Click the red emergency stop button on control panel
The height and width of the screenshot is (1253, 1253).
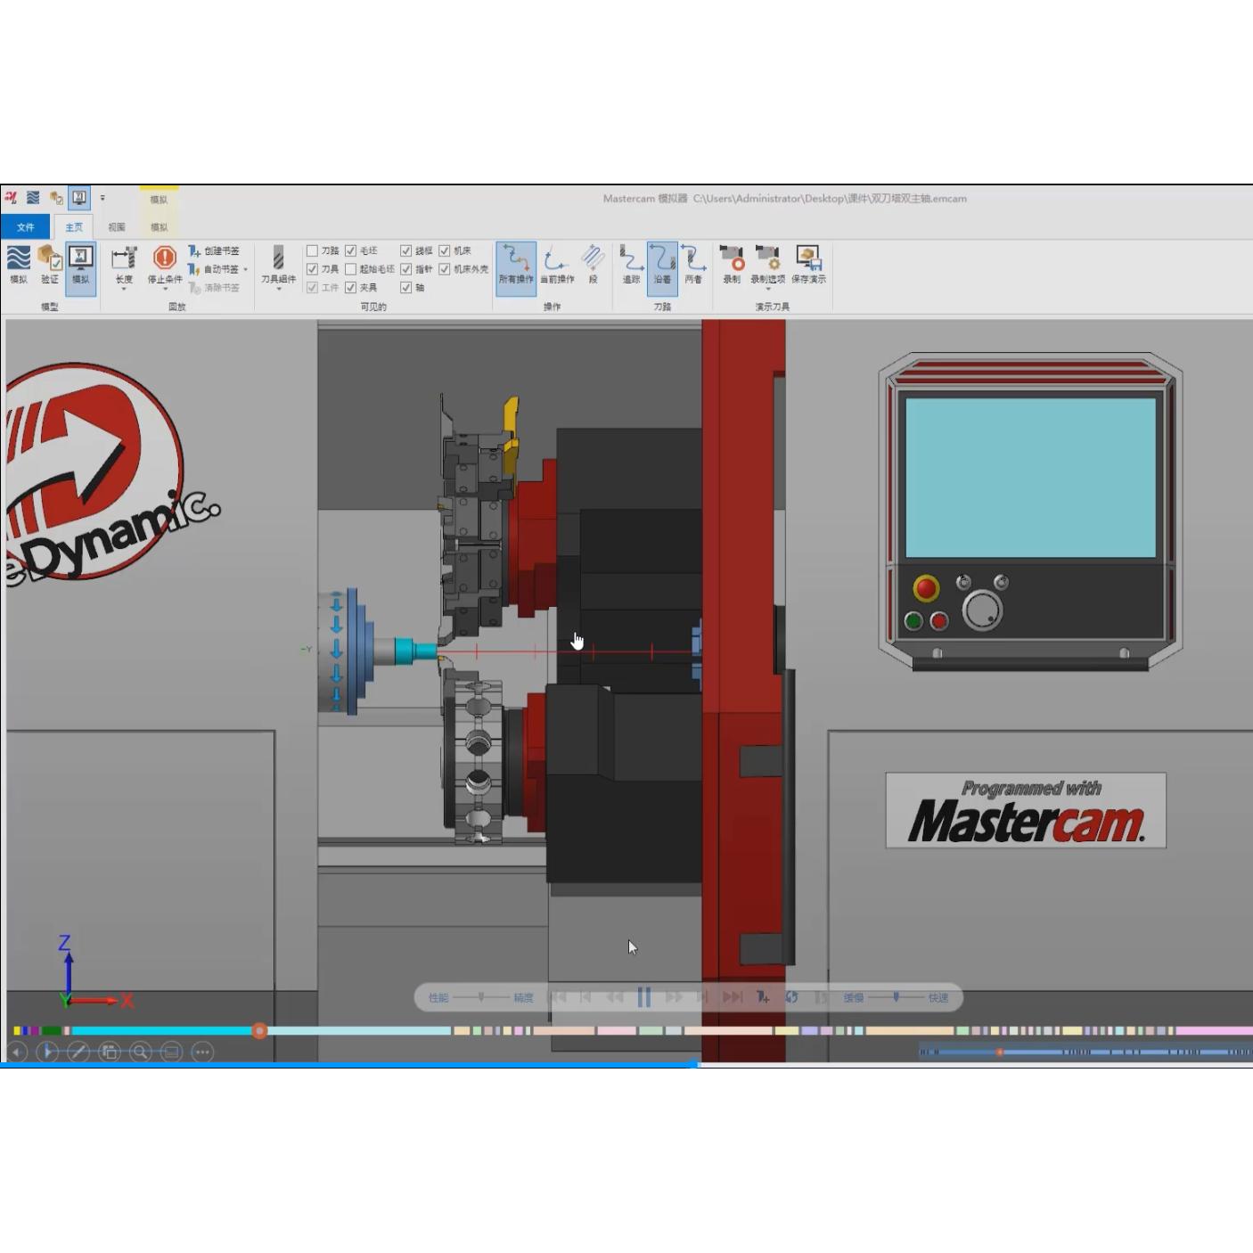(926, 588)
